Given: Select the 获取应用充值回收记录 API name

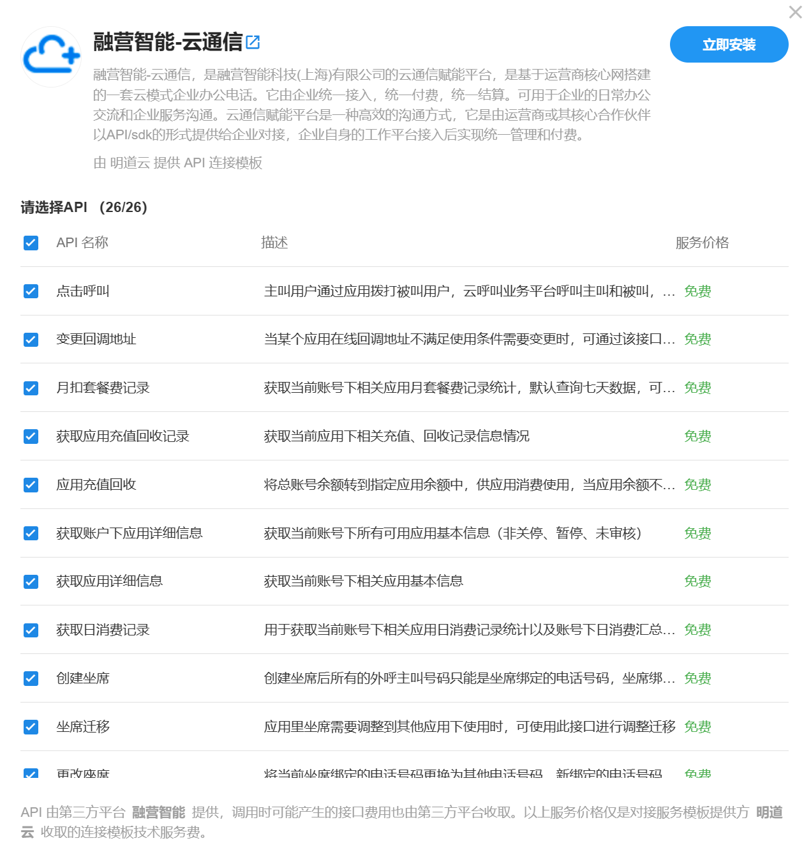Looking at the screenshot, I should coord(123,436).
